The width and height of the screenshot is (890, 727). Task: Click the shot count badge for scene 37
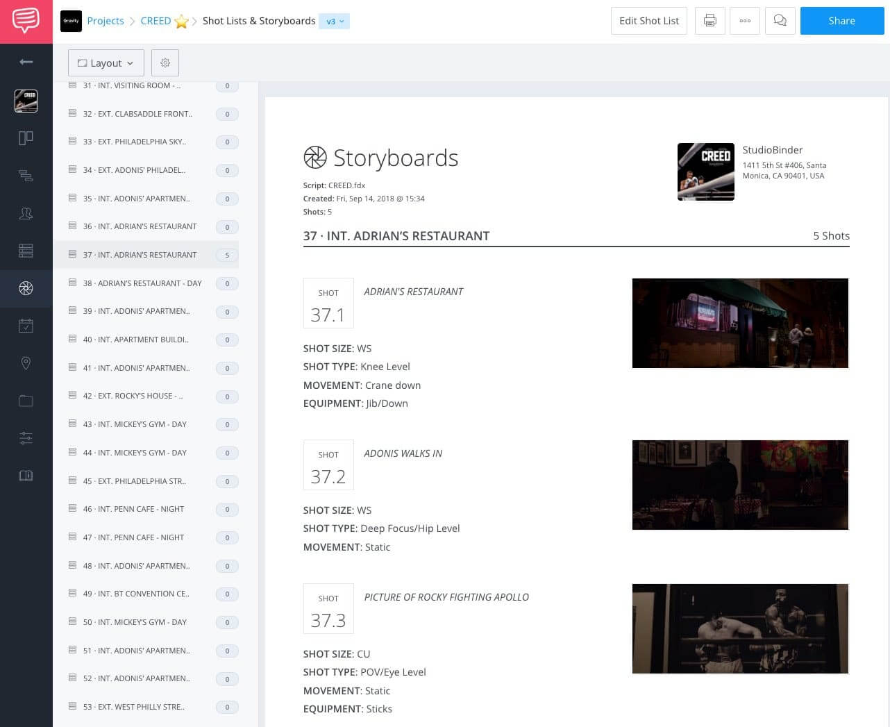[x=227, y=255]
